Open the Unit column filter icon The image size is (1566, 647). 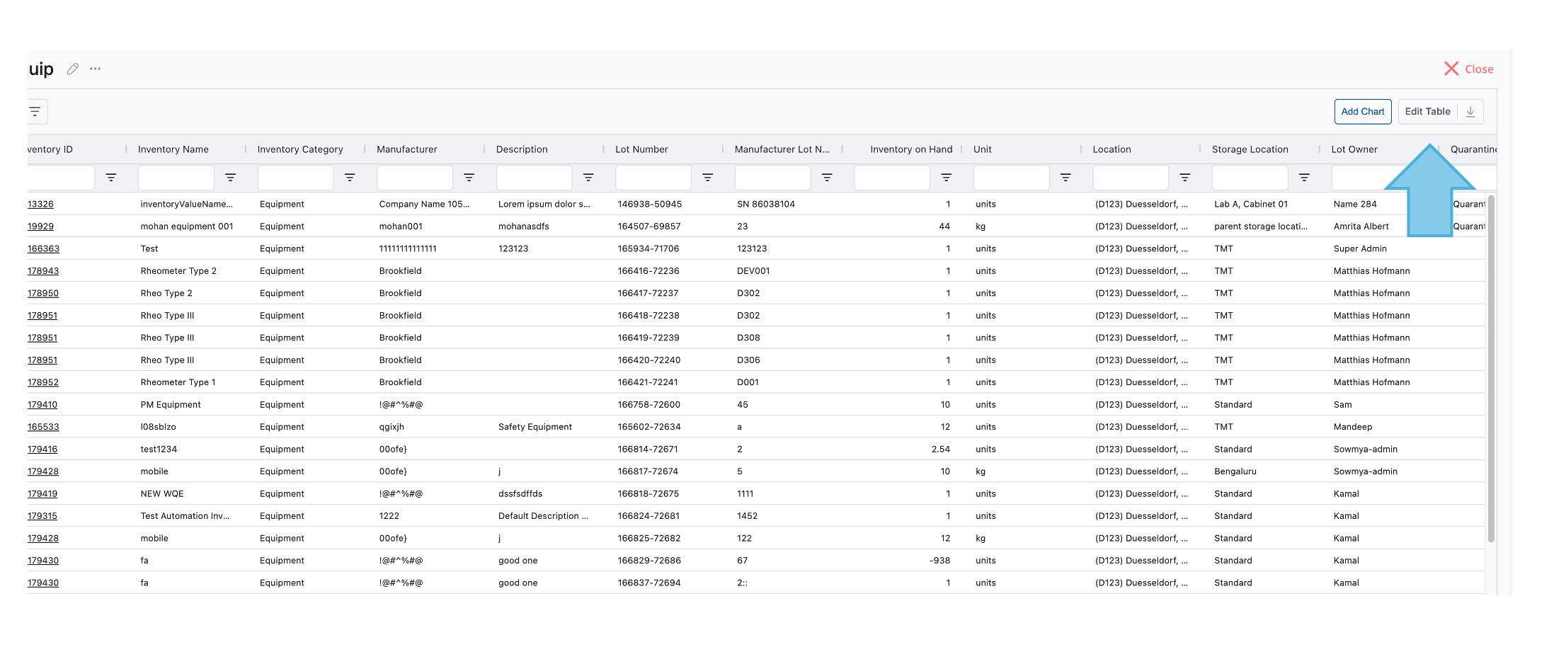pos(1066,177)
